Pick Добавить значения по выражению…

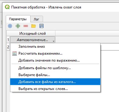(x=55, y=60)
